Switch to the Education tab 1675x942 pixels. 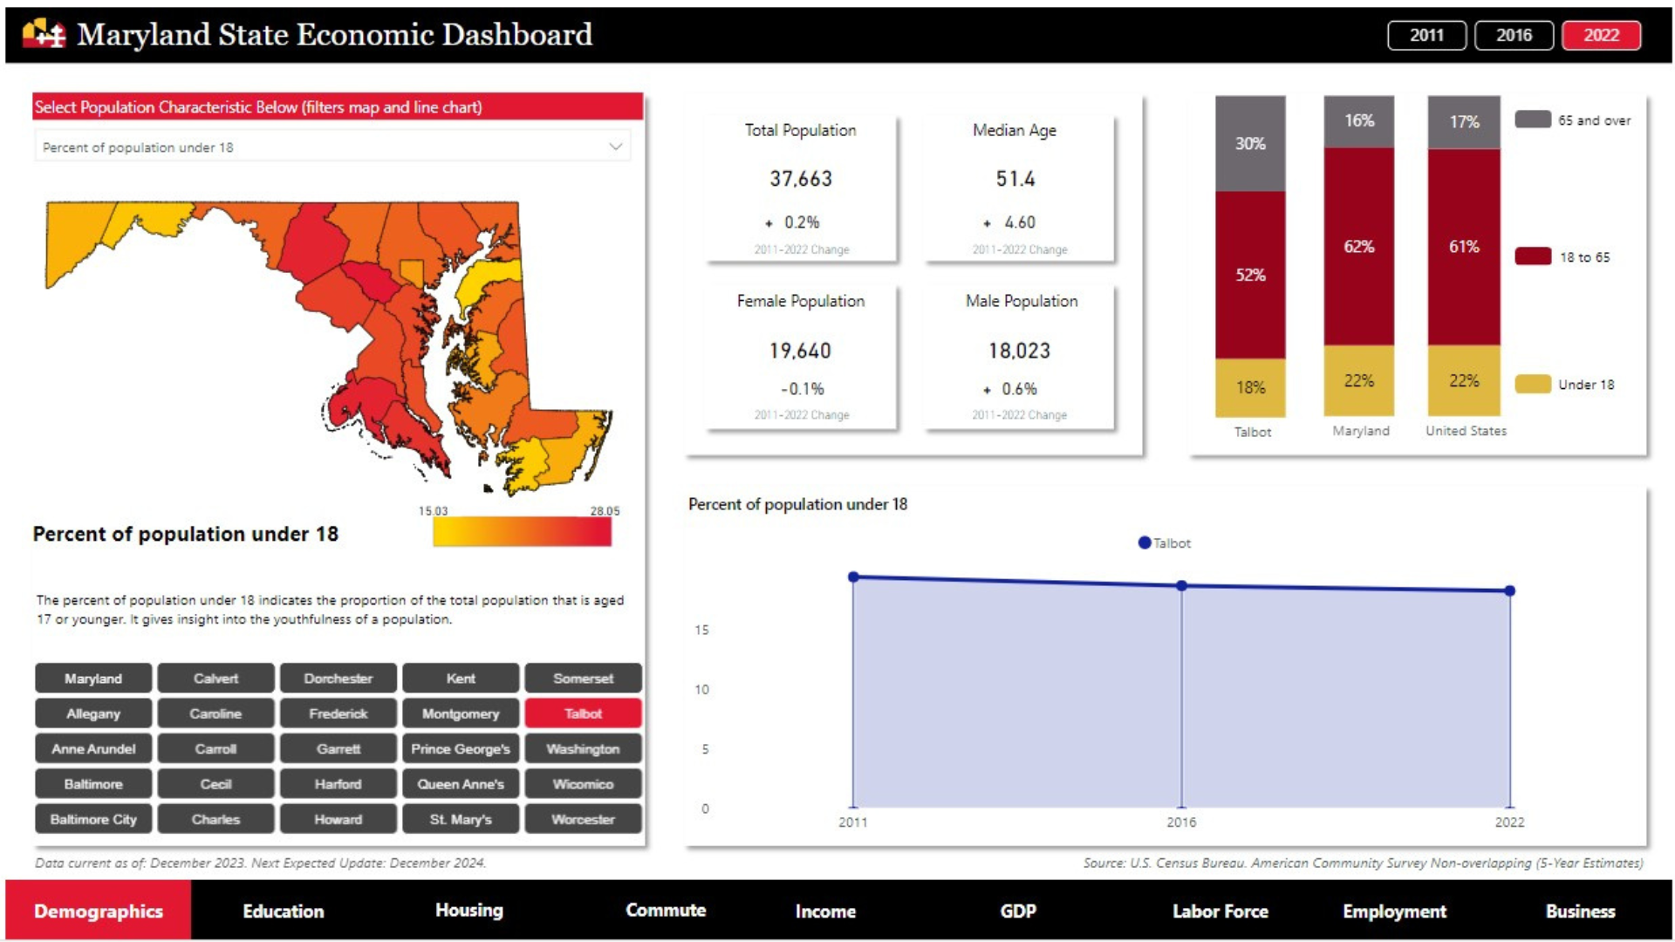pos(283,911)
